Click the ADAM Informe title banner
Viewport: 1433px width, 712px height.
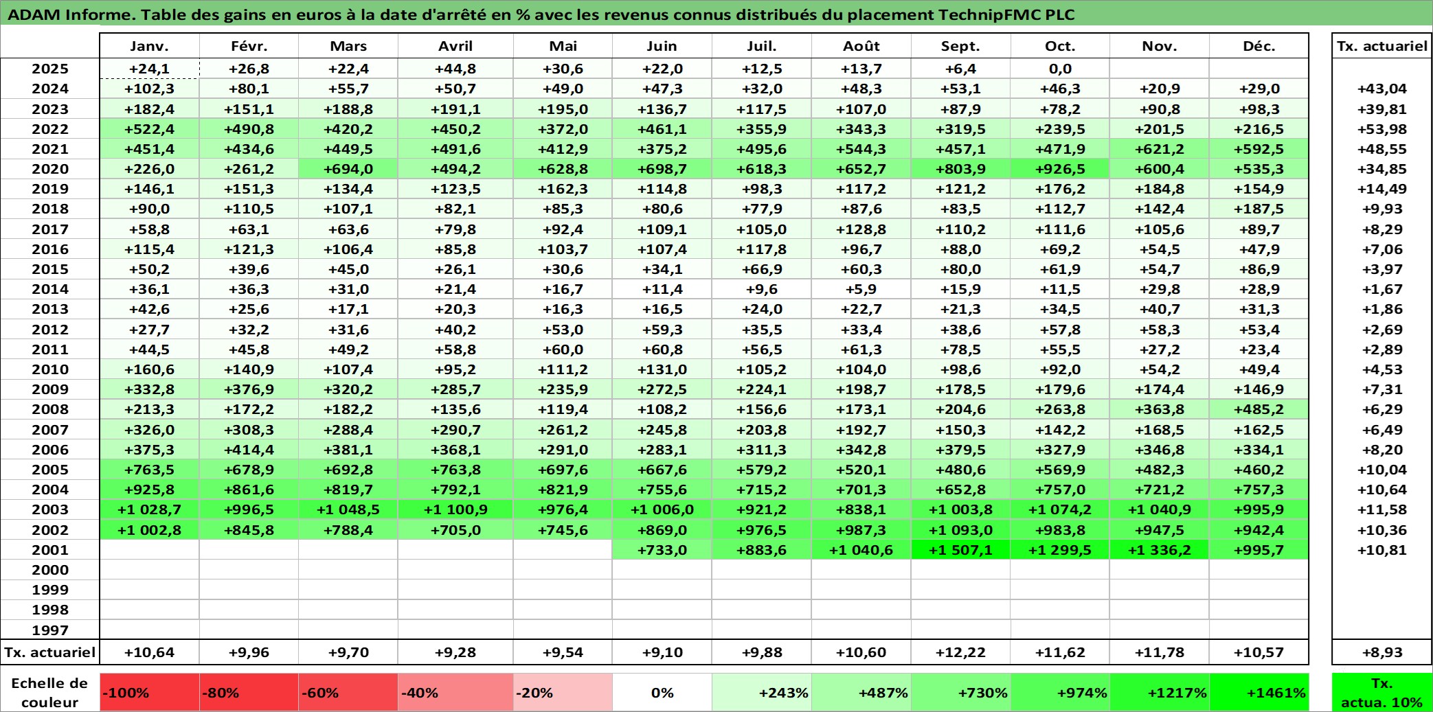pyautogui.click(x=716, y=14)
